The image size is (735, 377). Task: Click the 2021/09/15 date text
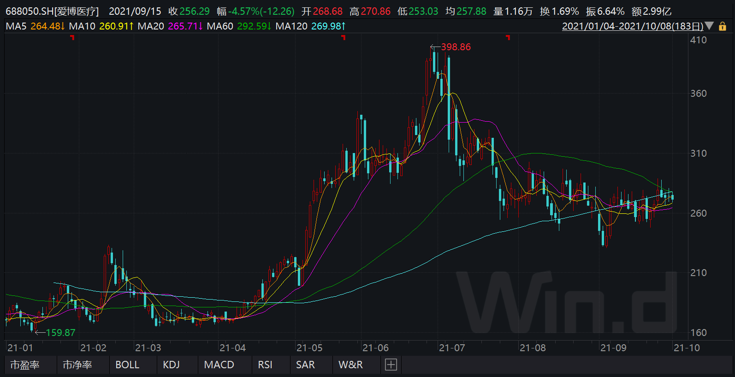tap(135, 12)
